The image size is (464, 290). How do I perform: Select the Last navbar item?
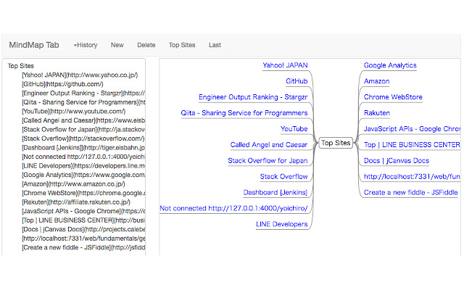point(215,45)
